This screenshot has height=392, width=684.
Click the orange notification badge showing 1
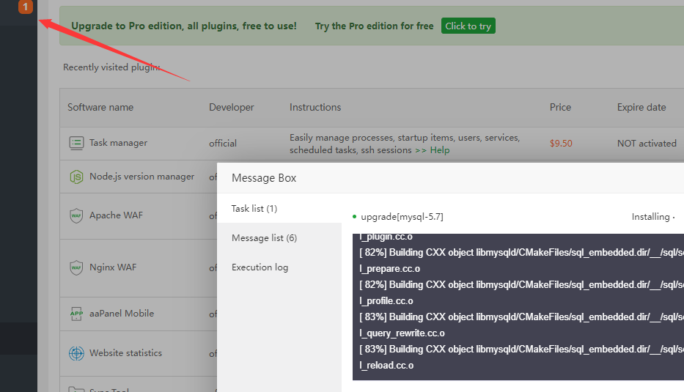(26, 7)
